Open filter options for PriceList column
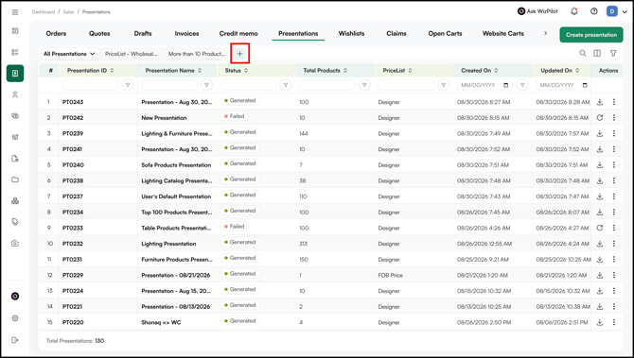 click(444, 85)
